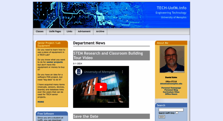Open the Archive menu
Screen dimensions: 223x121
(100, 31)
